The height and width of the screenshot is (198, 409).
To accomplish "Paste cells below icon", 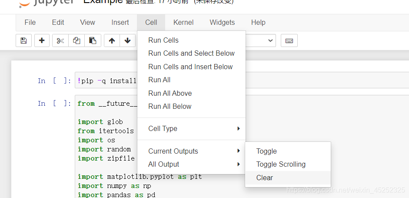I will [93, 40].
